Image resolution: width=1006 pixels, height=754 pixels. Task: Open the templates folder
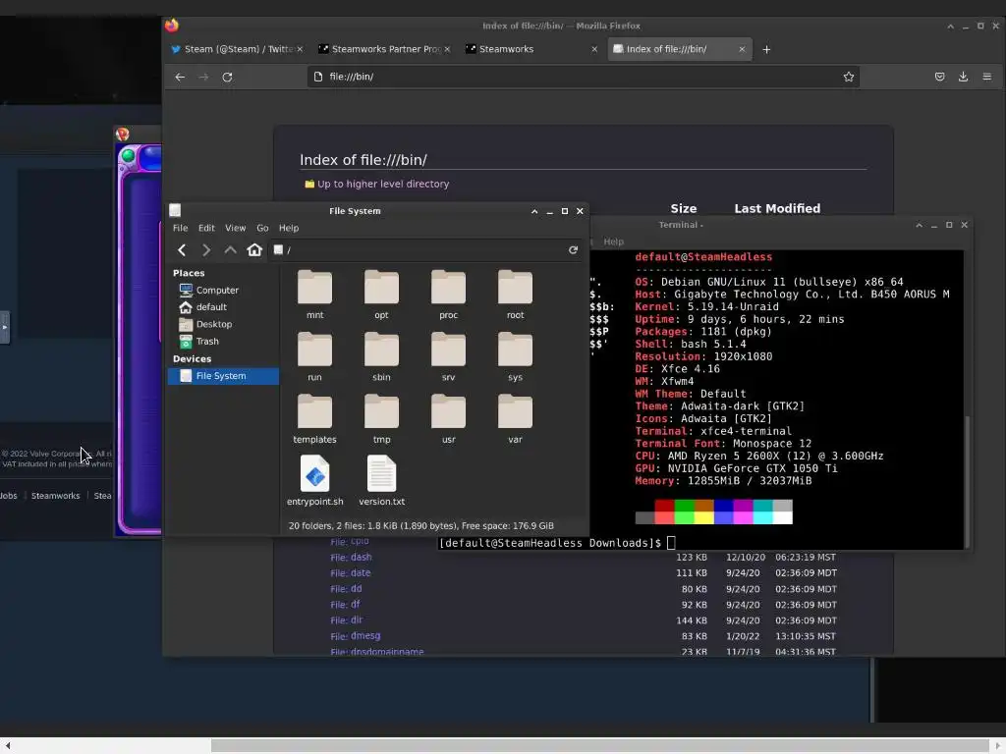(x=315, y=418)
